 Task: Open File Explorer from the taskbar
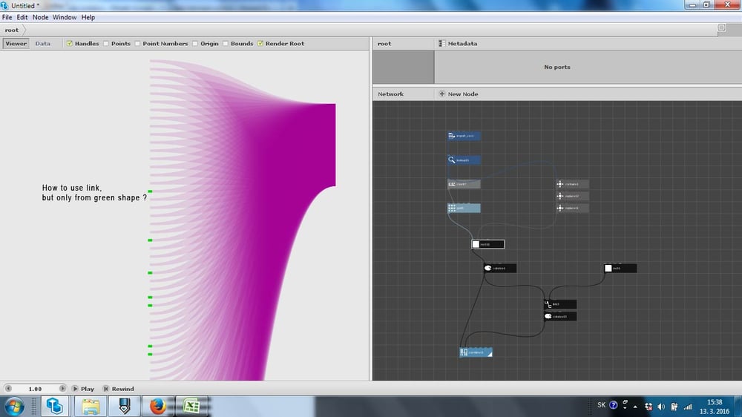91,406
